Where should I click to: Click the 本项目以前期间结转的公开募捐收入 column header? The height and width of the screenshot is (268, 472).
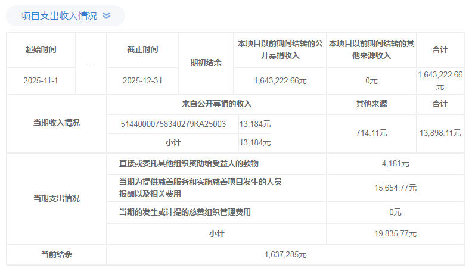click(x=280, y=50)
